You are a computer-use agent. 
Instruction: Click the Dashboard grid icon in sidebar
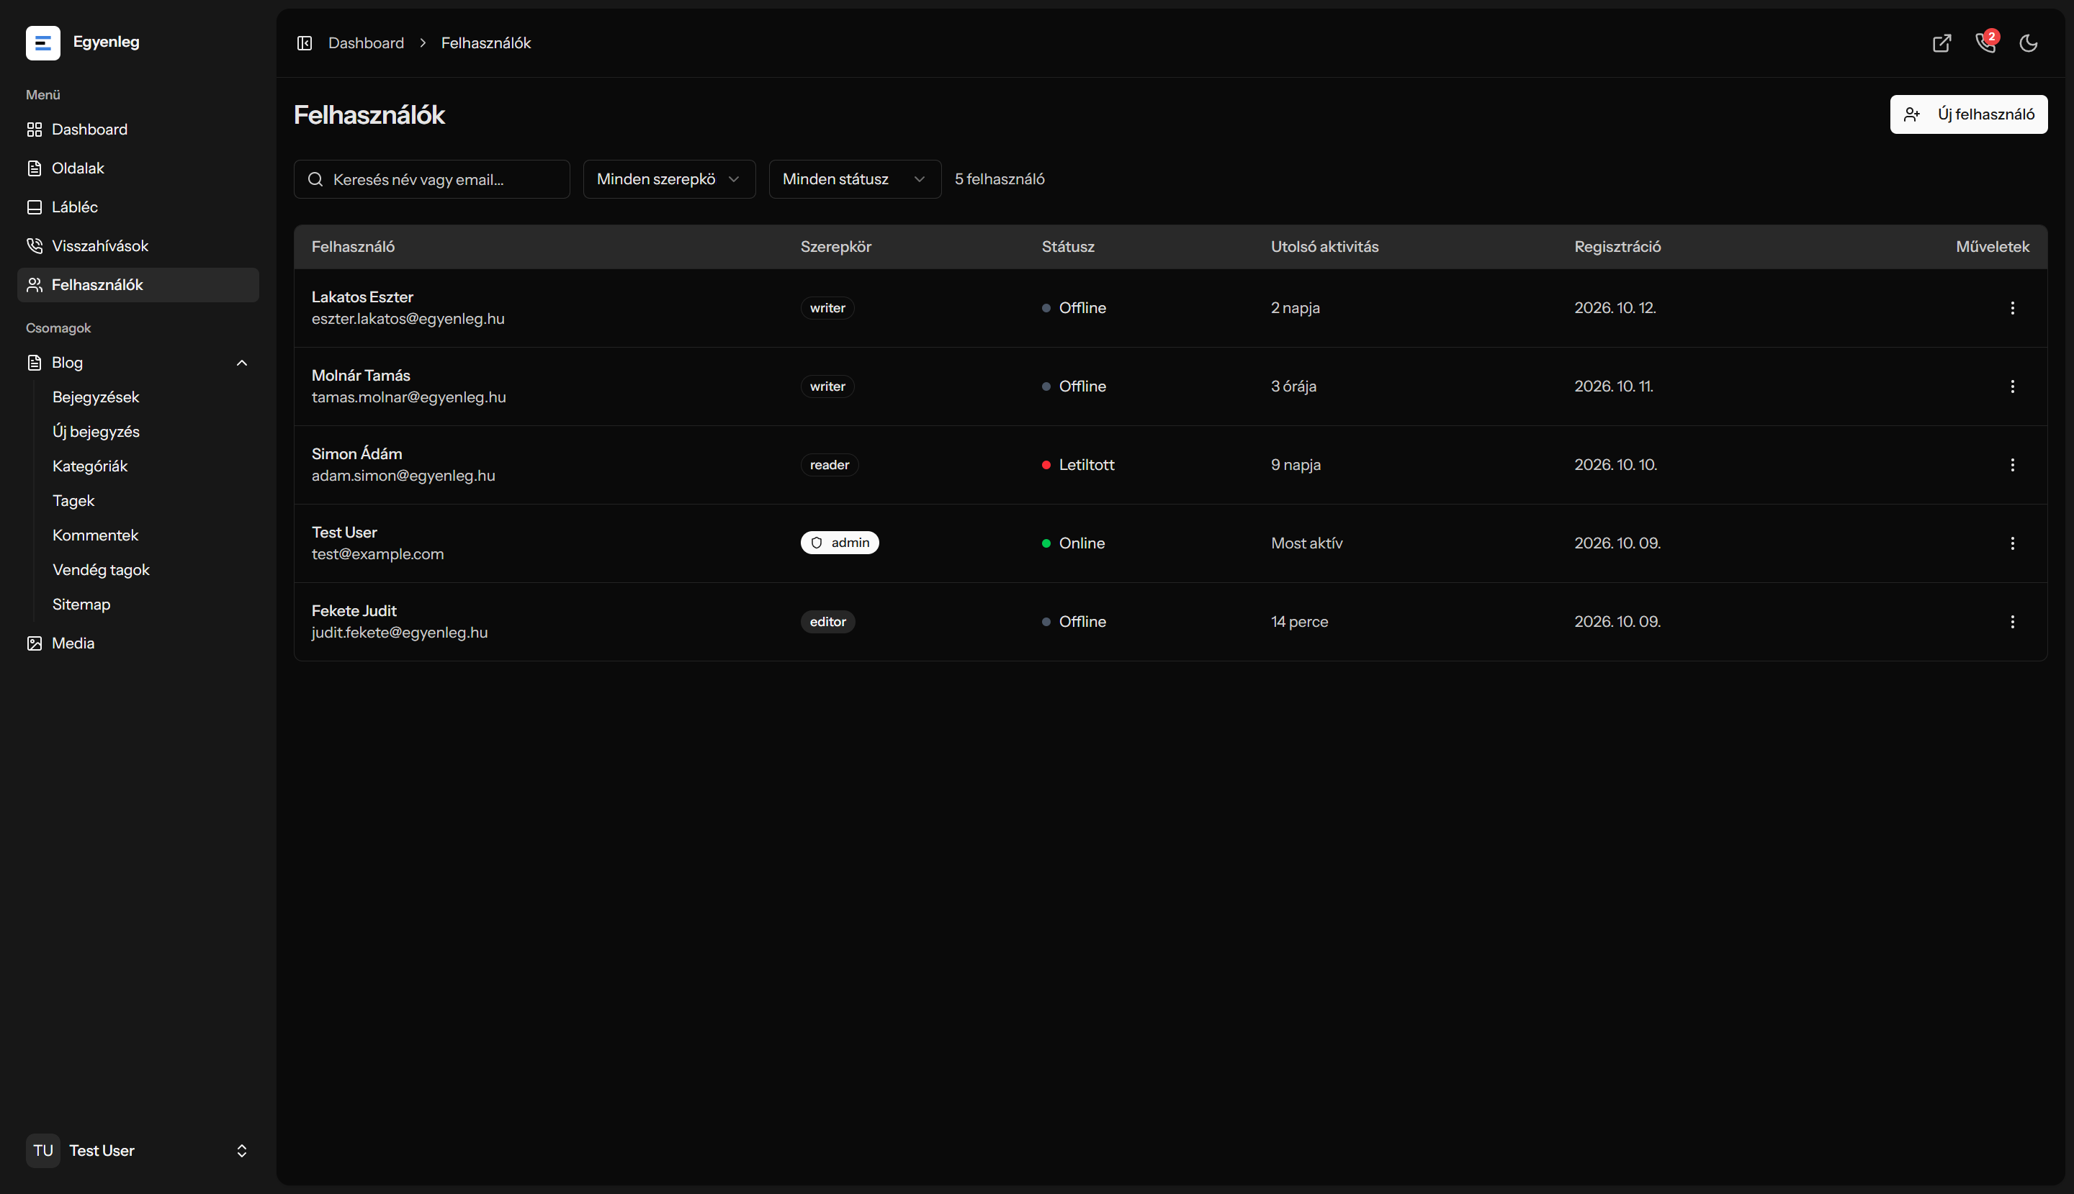(x=35, y=130)
